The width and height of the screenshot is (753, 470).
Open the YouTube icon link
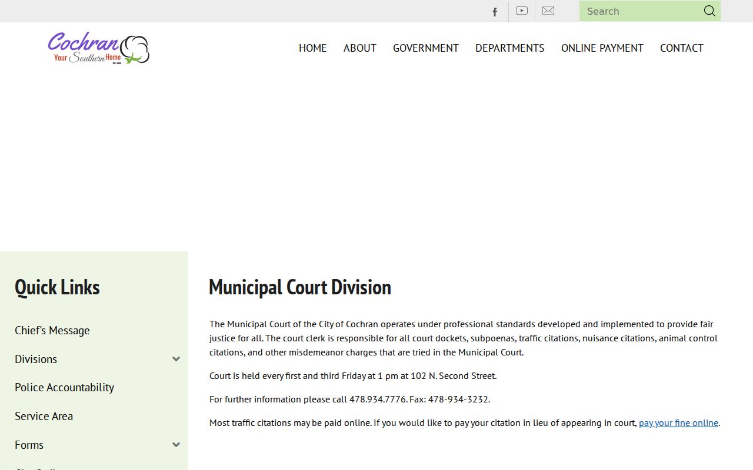coord(522,11)
